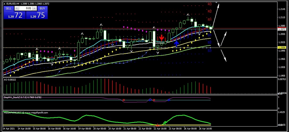Click the buy price 1.2075 ask tile
This screenshot has width=289, height=132.
pyautogui.click(x=37, y=15)
